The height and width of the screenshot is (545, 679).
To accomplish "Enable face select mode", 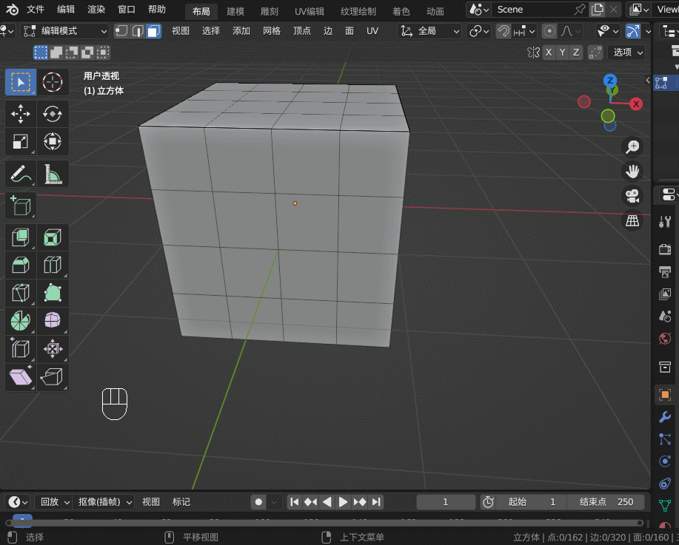I will 154,31.
